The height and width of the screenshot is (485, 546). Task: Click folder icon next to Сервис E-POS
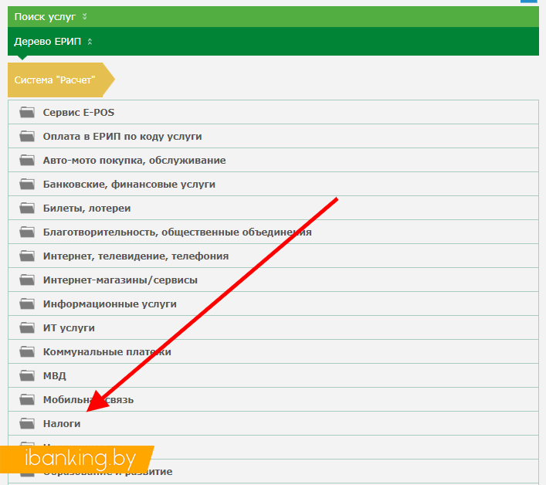coord(28,112)
